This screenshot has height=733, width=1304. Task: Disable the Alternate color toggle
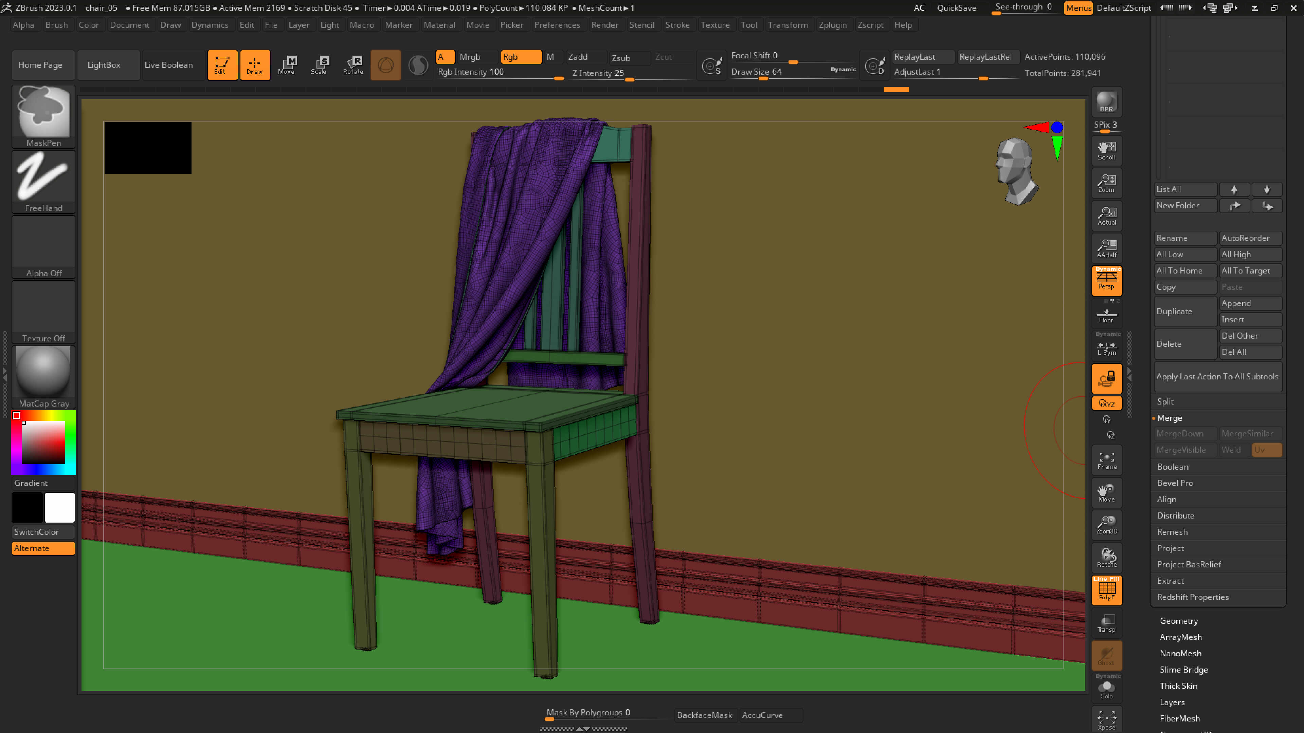click(x=43, y=548)
